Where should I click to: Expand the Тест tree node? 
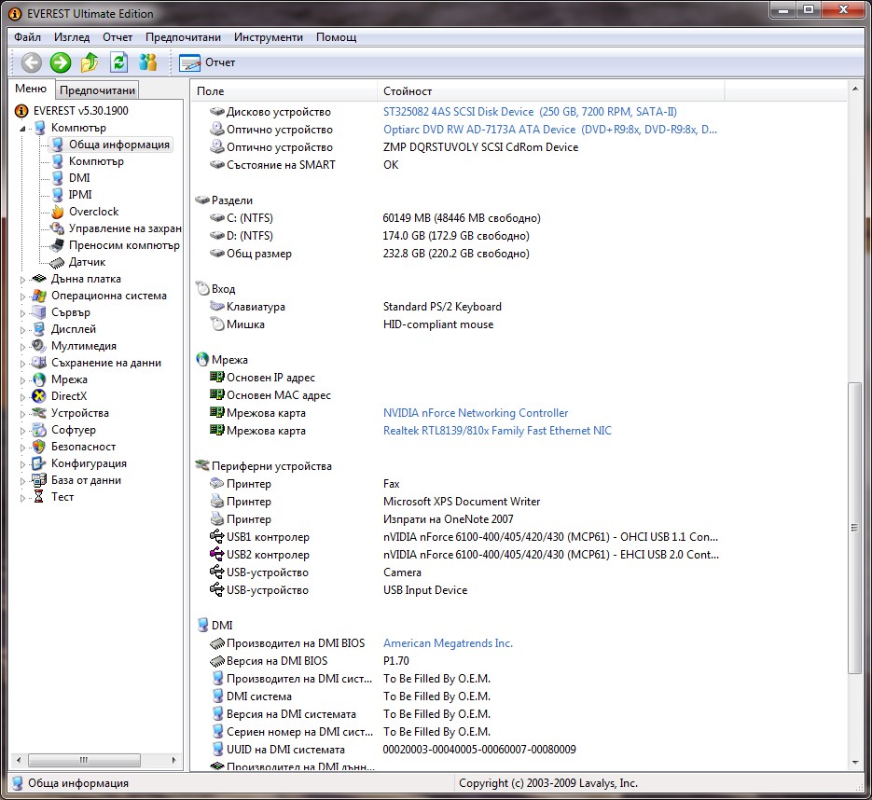[22, 498]
